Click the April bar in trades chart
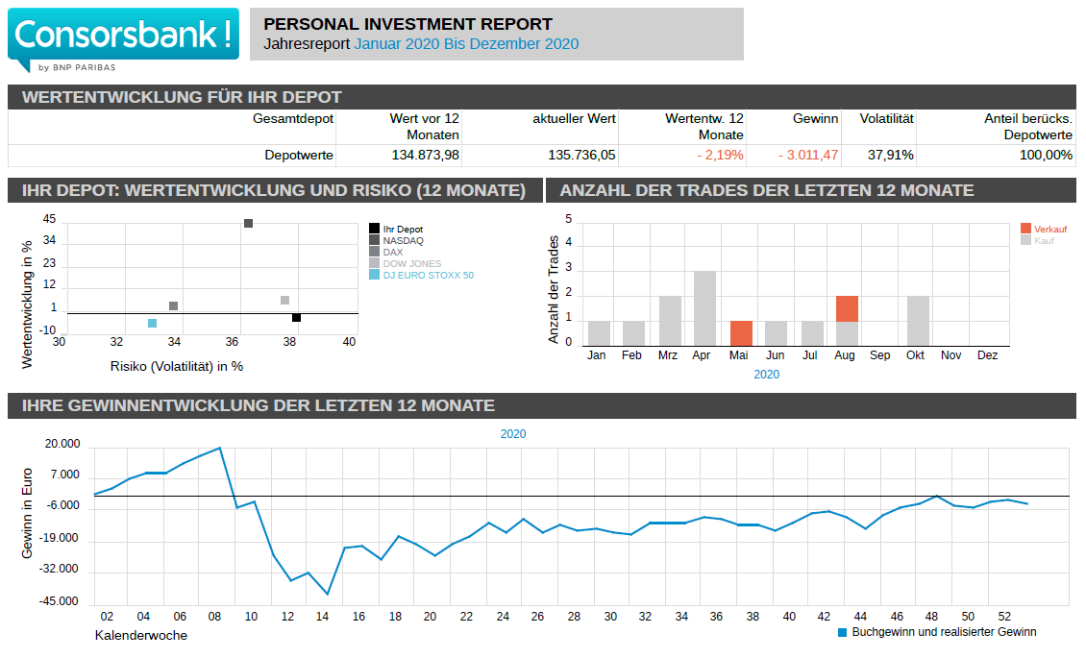Viewport: 1086px width, 658px height. tap(704, 307)
